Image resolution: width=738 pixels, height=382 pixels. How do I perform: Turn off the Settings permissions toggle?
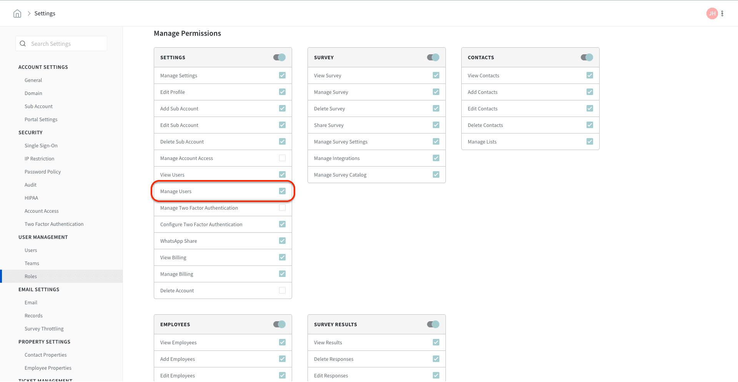[x=279, y=57]
